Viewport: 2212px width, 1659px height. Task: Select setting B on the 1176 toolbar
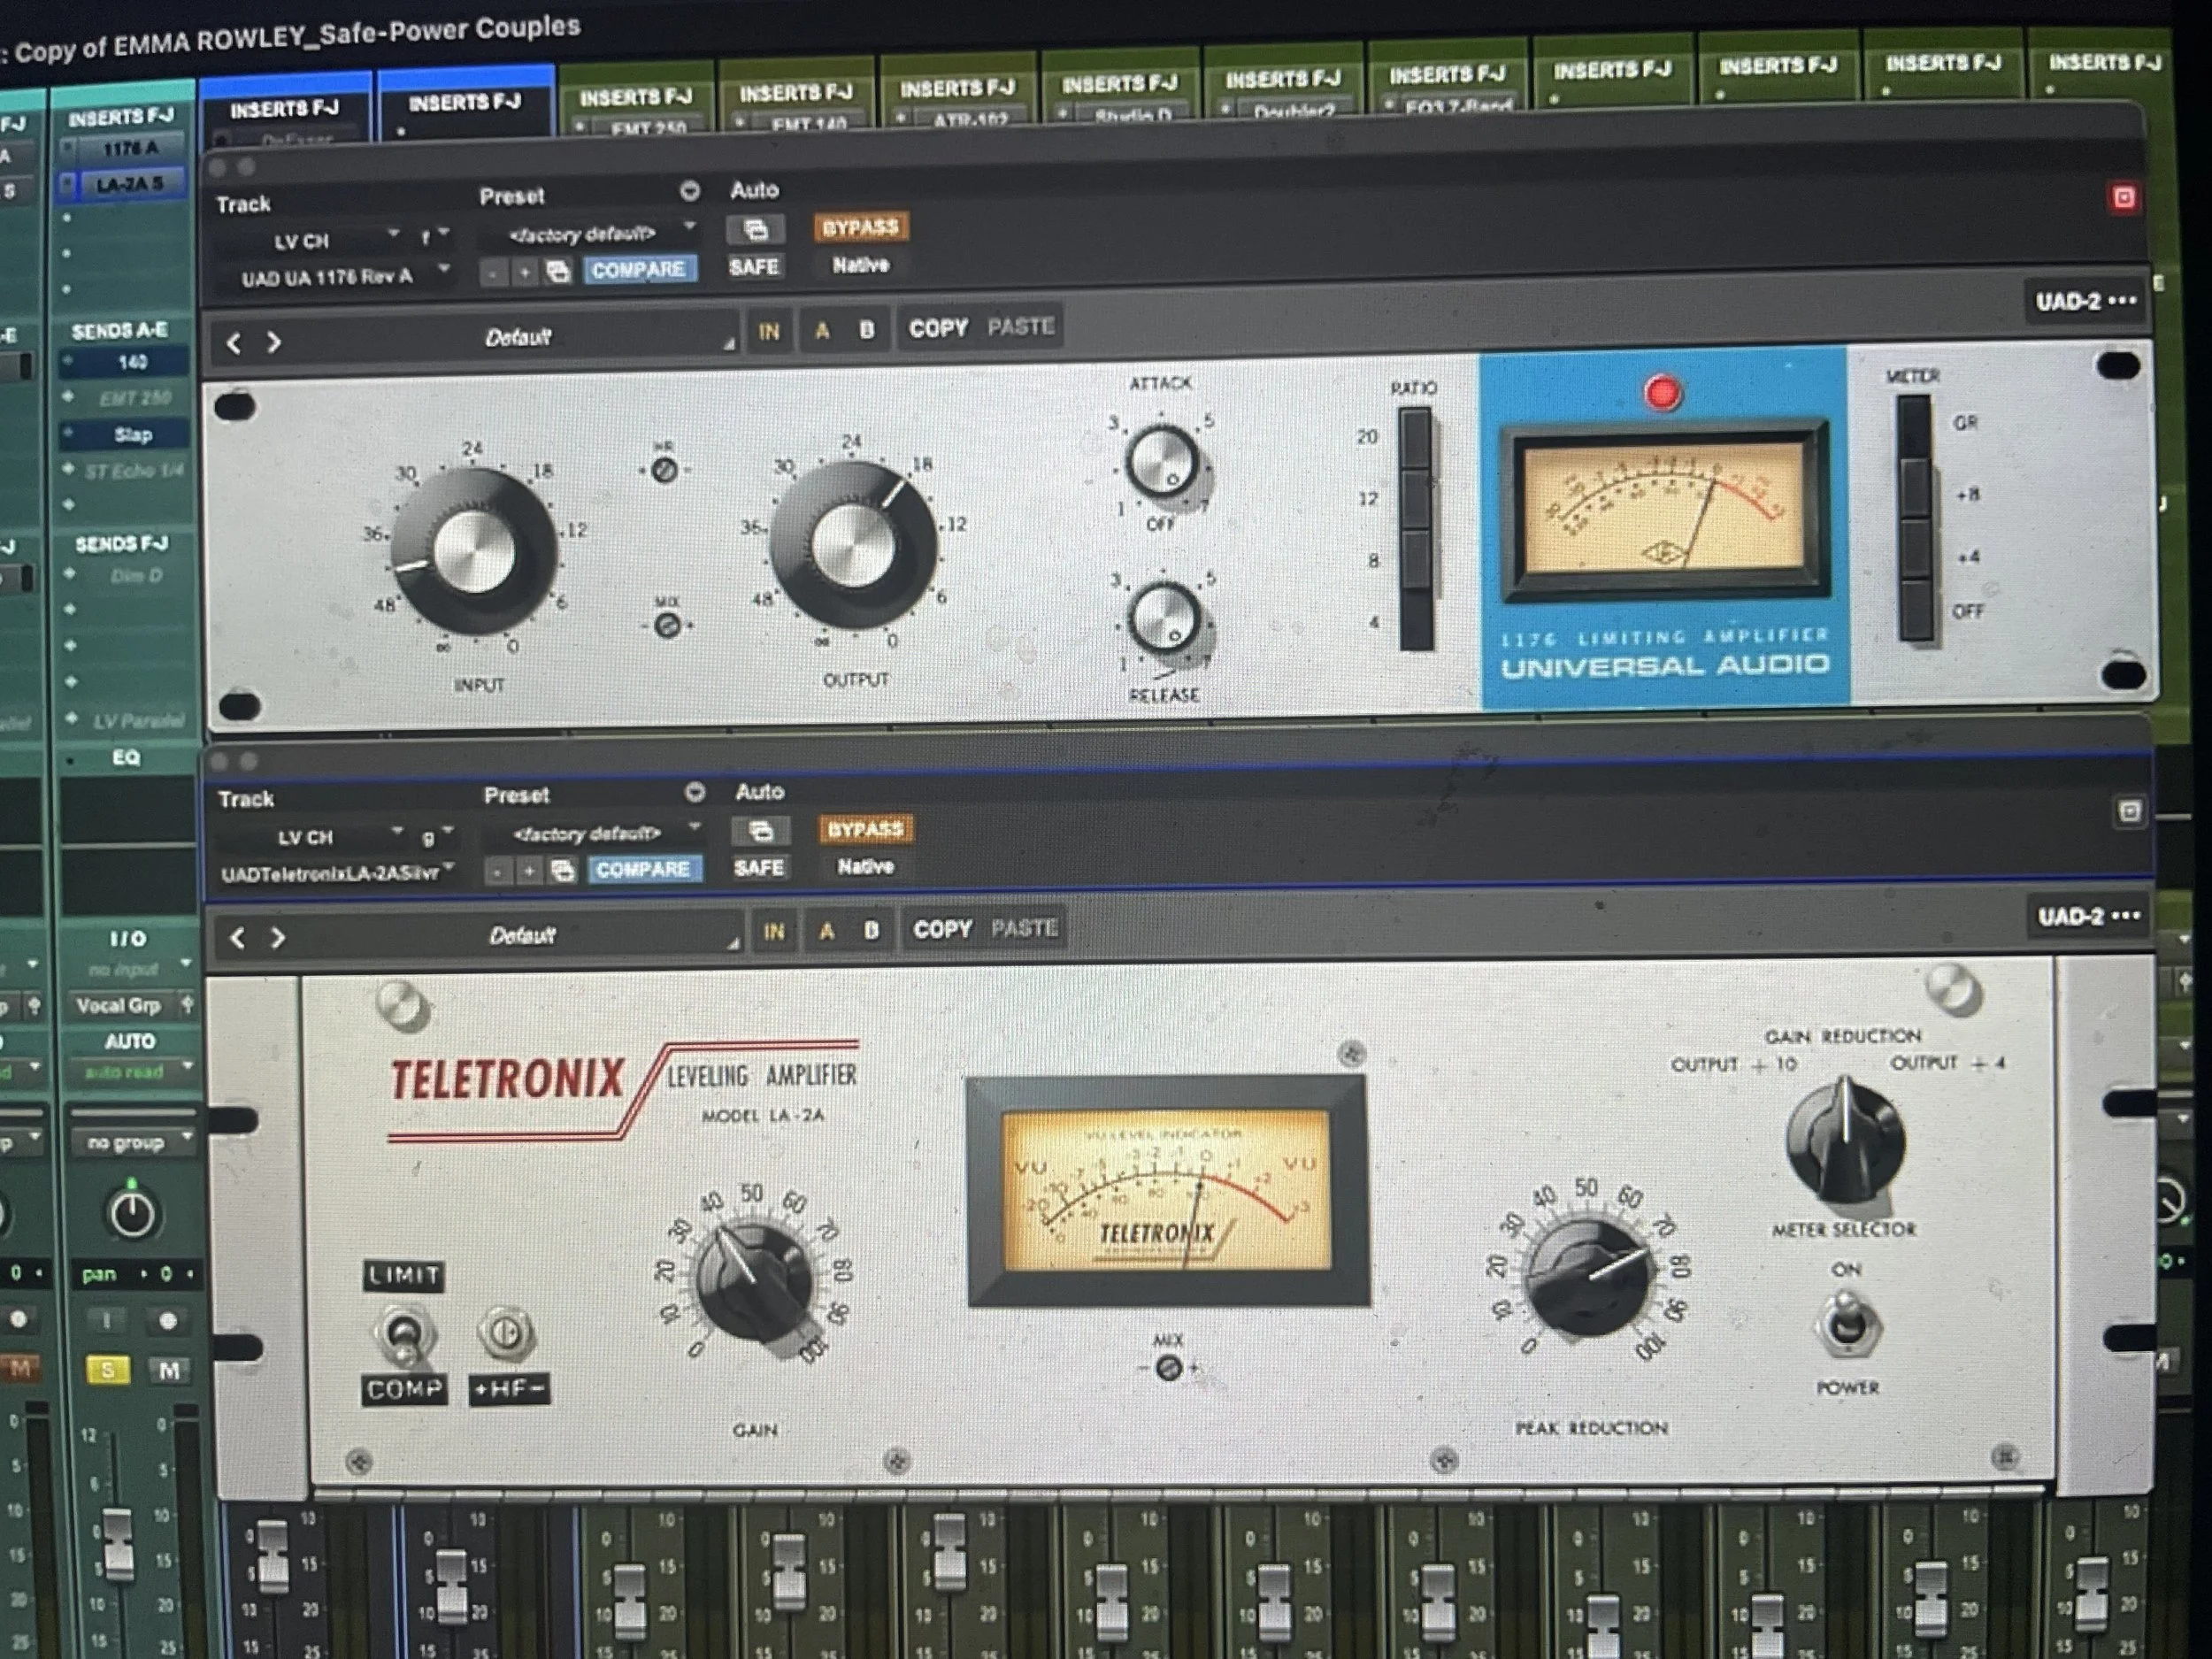(x=867, y=329)
